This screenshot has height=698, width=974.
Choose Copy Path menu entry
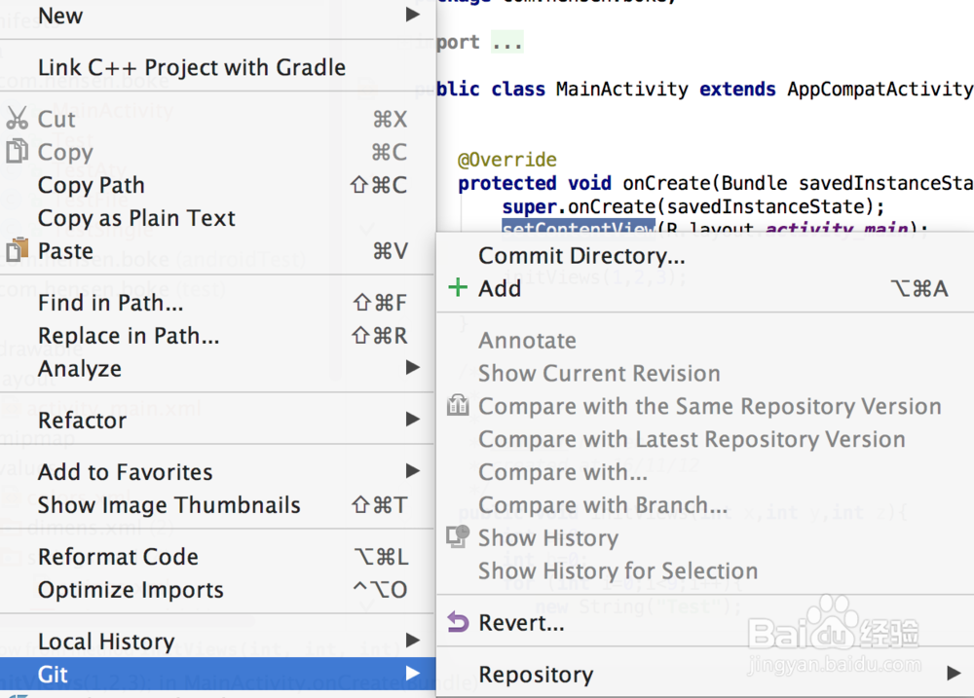click(x=92, y=185)
